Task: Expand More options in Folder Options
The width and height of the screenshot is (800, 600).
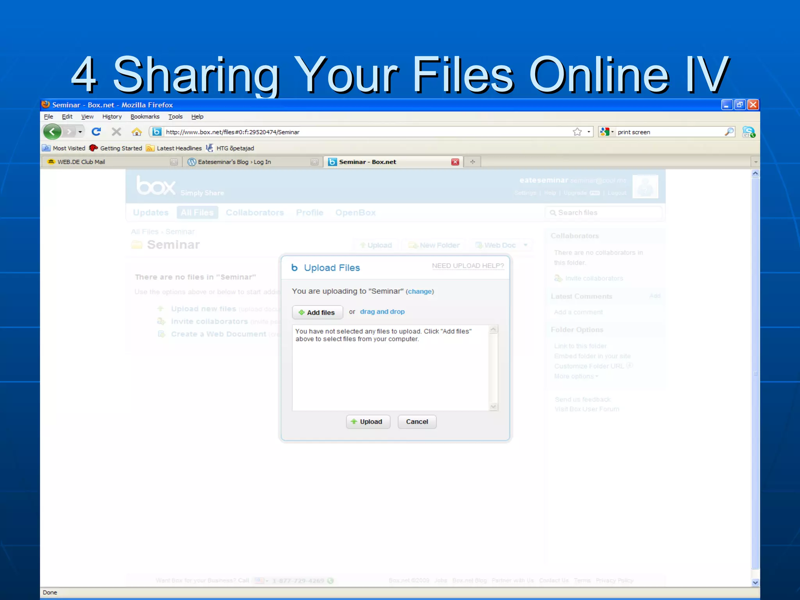Action: pyautogui.click(x=576, y=376)
